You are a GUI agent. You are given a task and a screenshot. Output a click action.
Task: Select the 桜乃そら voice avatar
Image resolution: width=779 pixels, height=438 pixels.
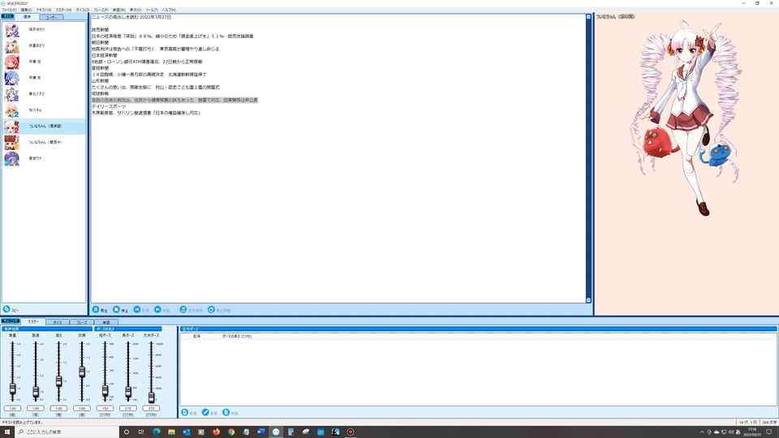(x=12, y=110)
